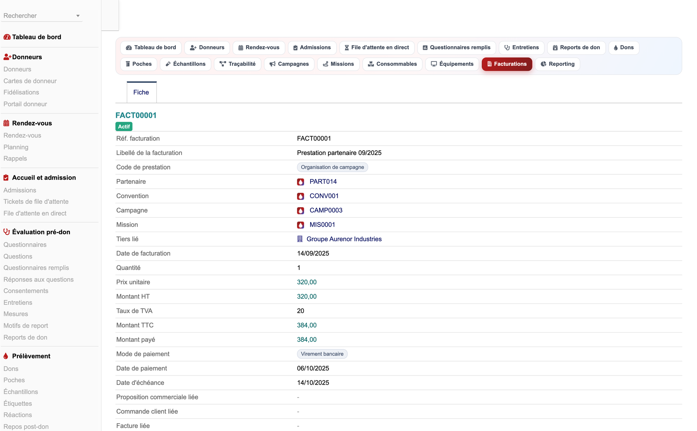Click the stethoscope icon of Évaluation pré-don
This screenshot has height=431, width=697.
click(6, 232)
